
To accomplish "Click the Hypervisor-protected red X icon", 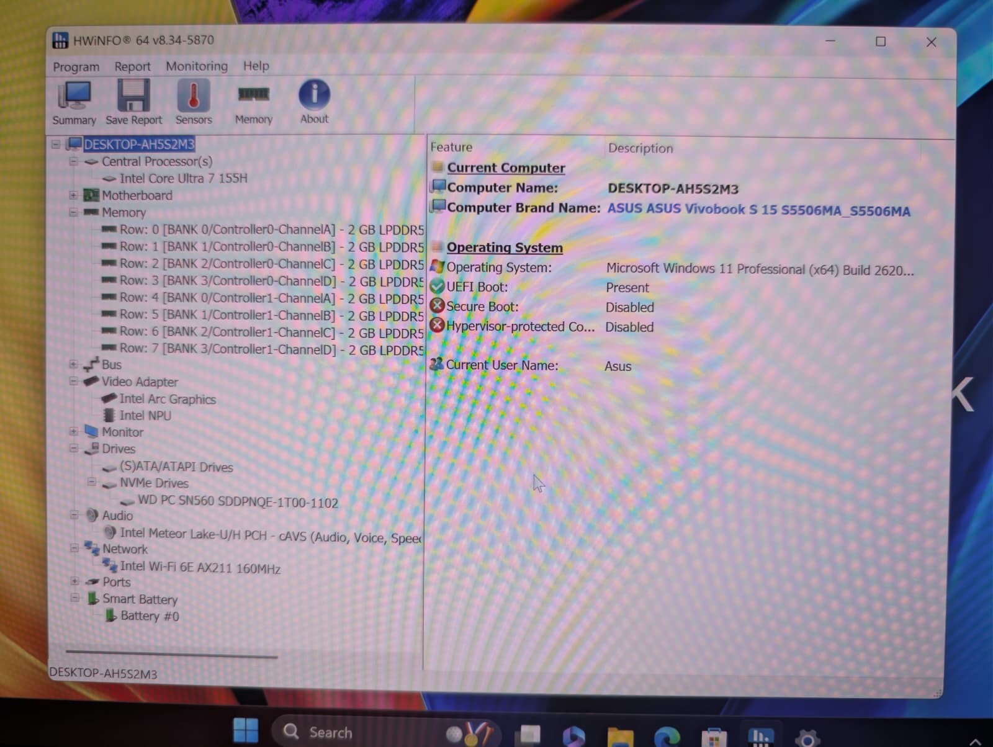I will (x=437, y=325).
